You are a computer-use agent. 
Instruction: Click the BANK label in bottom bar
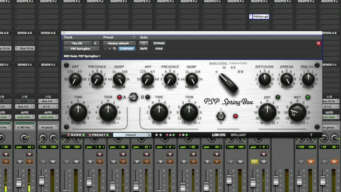tap(76, 135)
